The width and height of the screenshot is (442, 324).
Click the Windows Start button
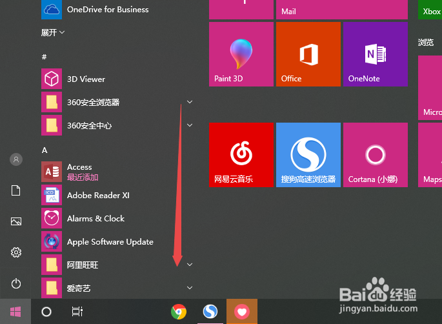pyautogui.click(x=15, y=312)
